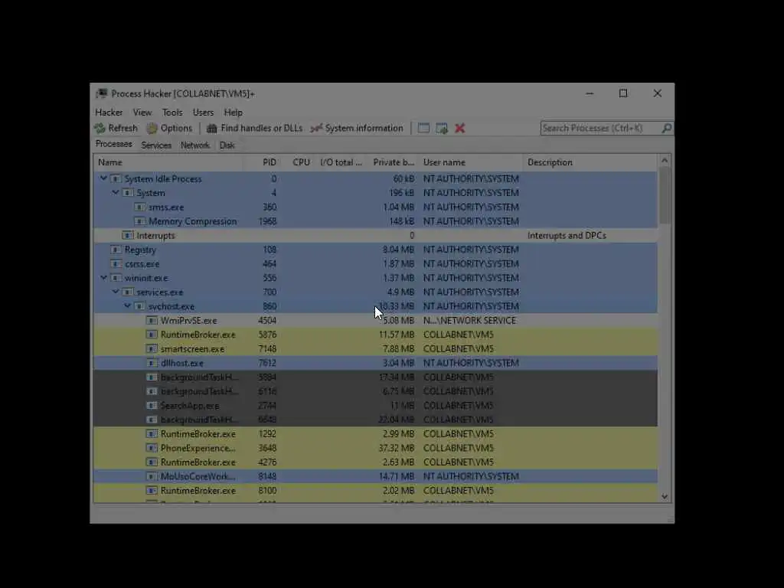Screen dimensions: 784x588
Task: Click the RuntimeBroker.exe PID 8100 icon
Action: point(152,490)
